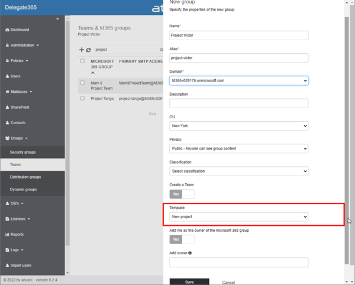Click into the Description text field
The image size is (355, 285).
click(238, 103)
